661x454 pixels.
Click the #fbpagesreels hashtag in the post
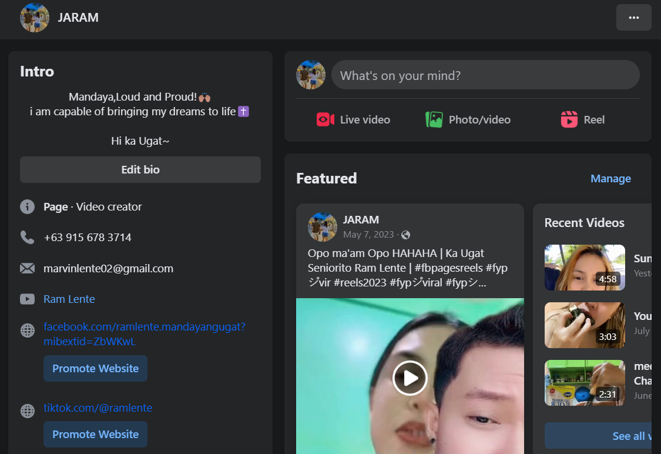(x=448, y=268)
